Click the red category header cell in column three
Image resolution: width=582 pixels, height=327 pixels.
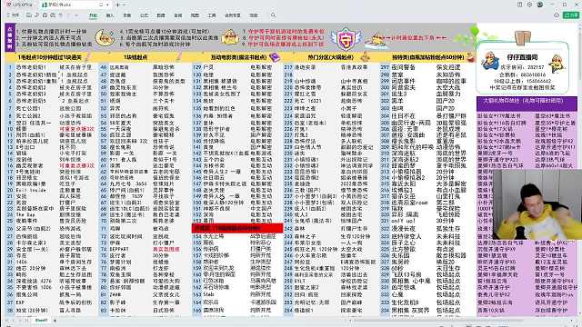(x=237, y=228)
